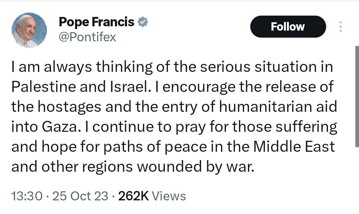Click the phrase wounded by war
This screenshot has height=214, width=359.
[196, 166]
